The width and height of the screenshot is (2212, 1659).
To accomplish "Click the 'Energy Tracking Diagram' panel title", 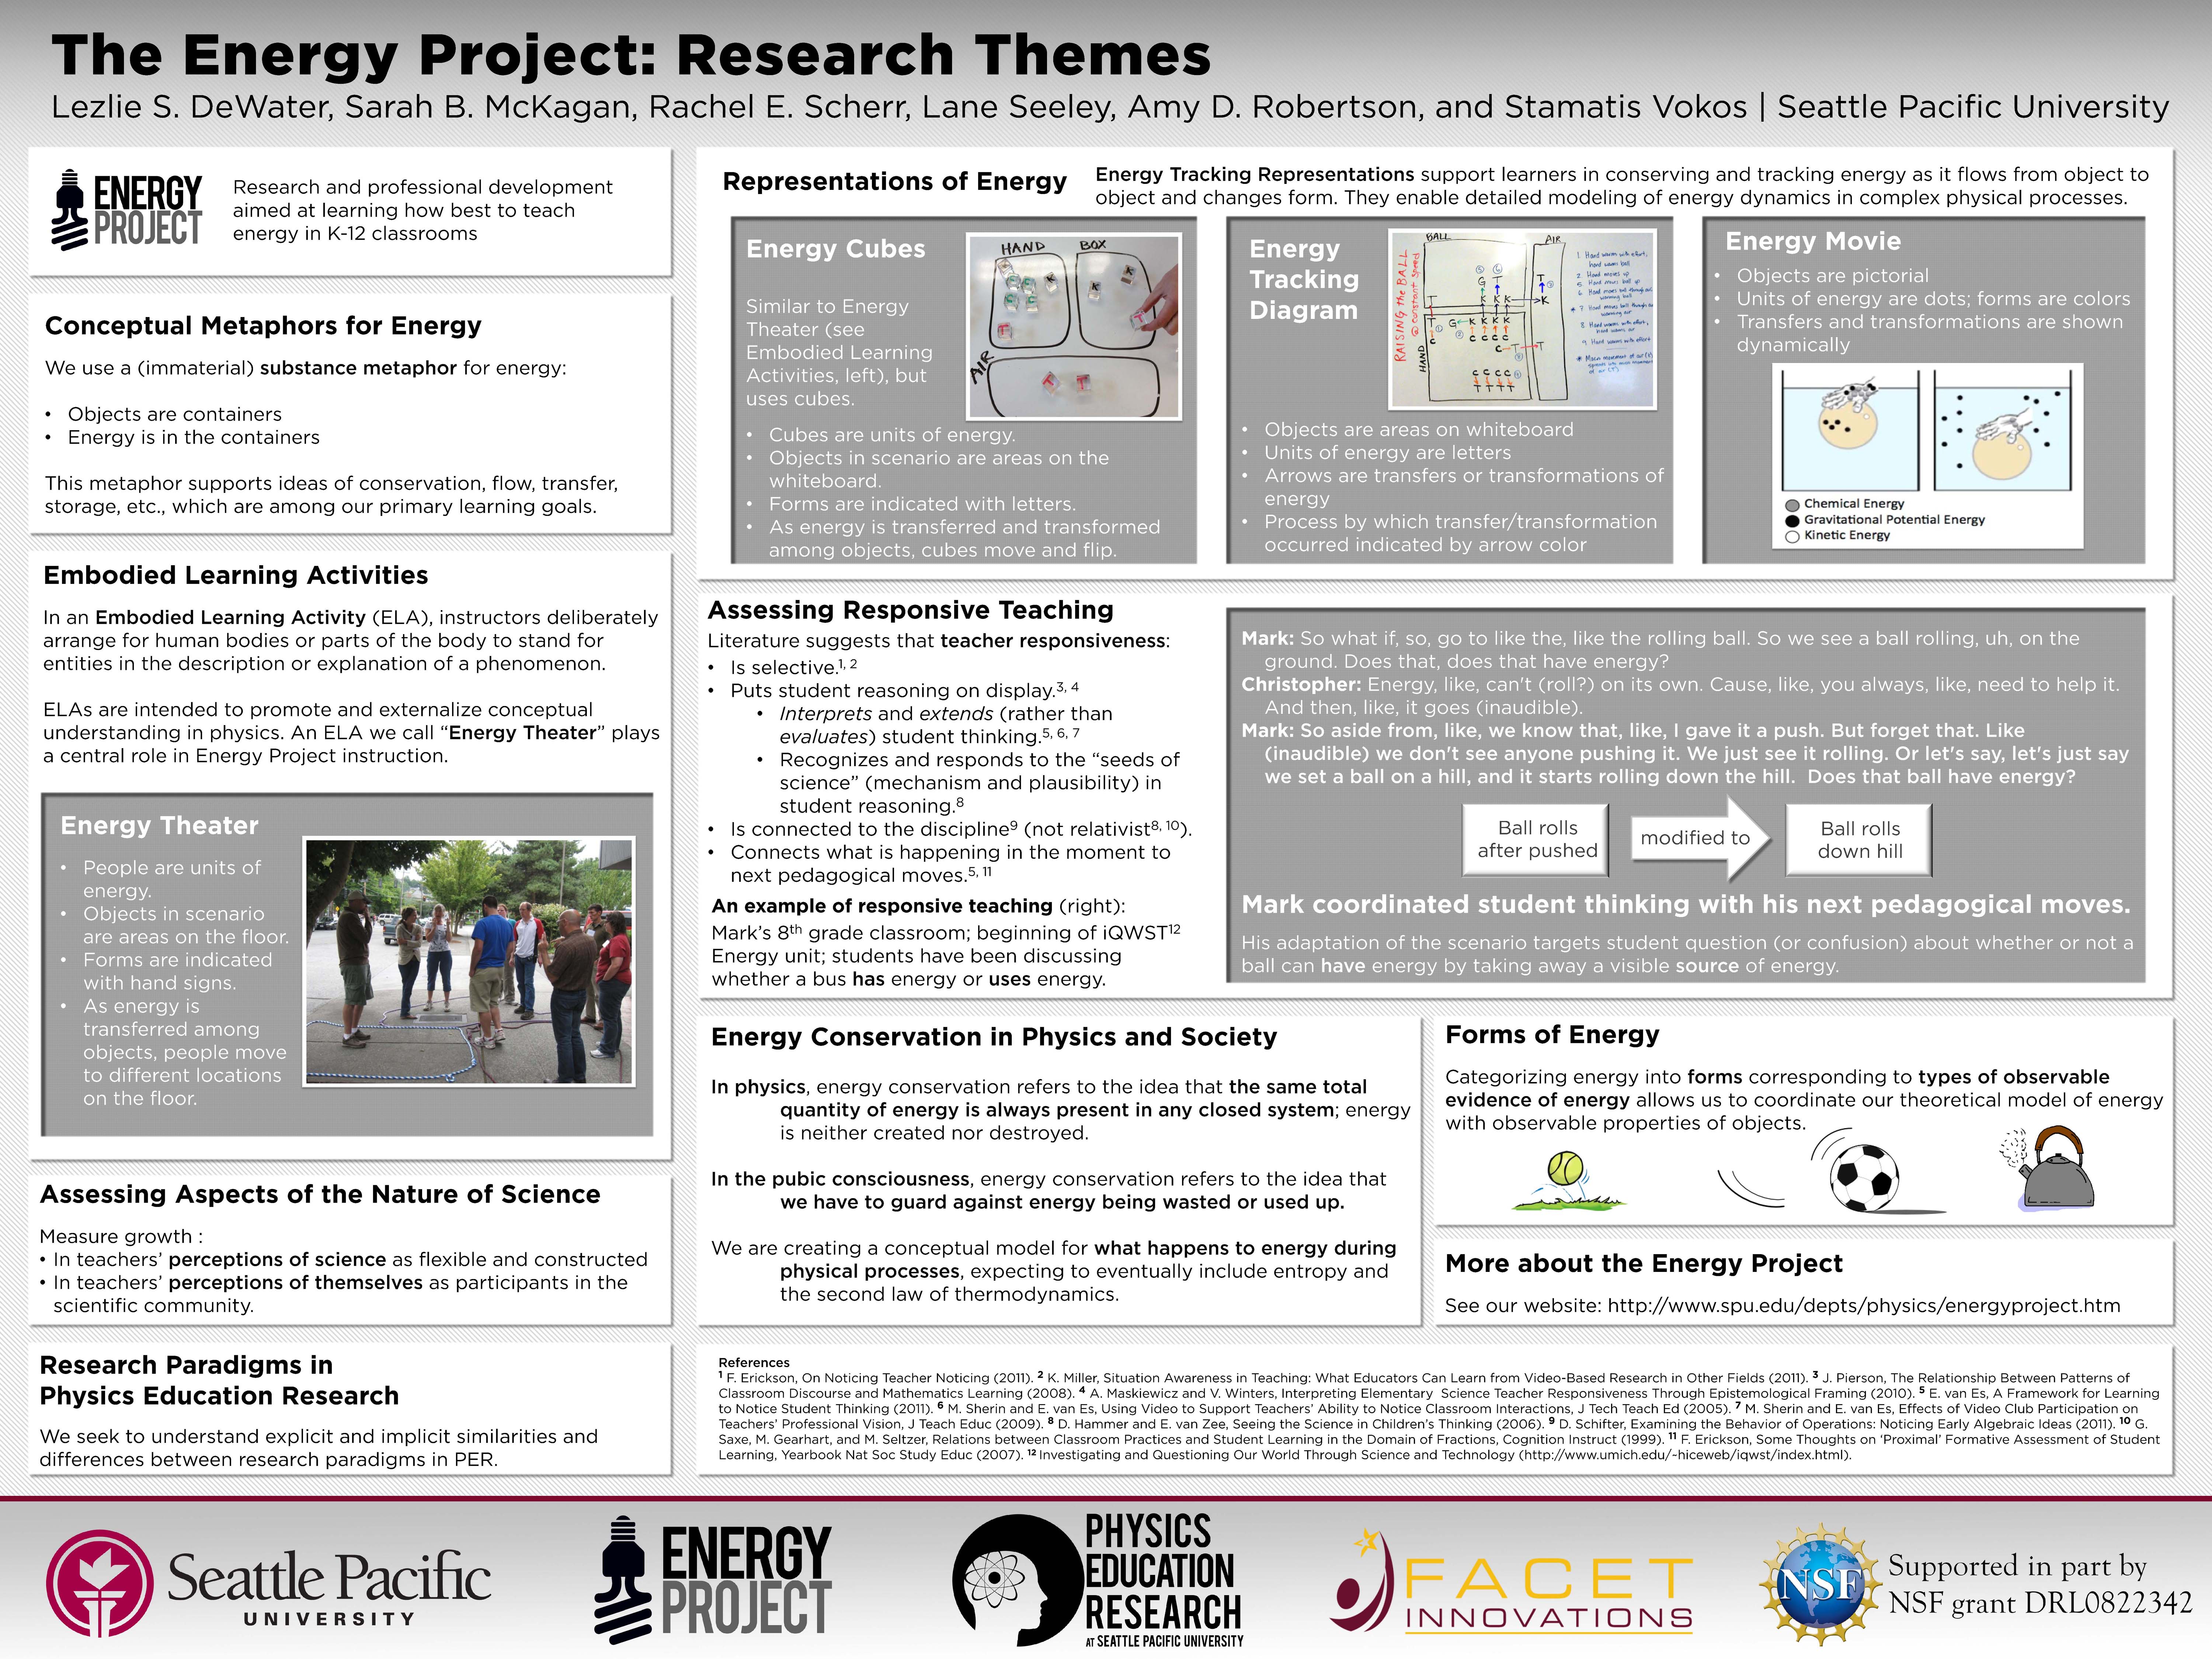I will pos(1304,279).
